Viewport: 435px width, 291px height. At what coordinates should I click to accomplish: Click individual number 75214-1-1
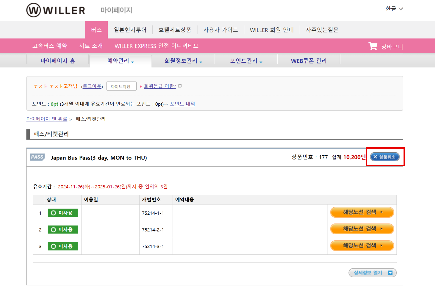pyautogui.click(x=153, y=213)
